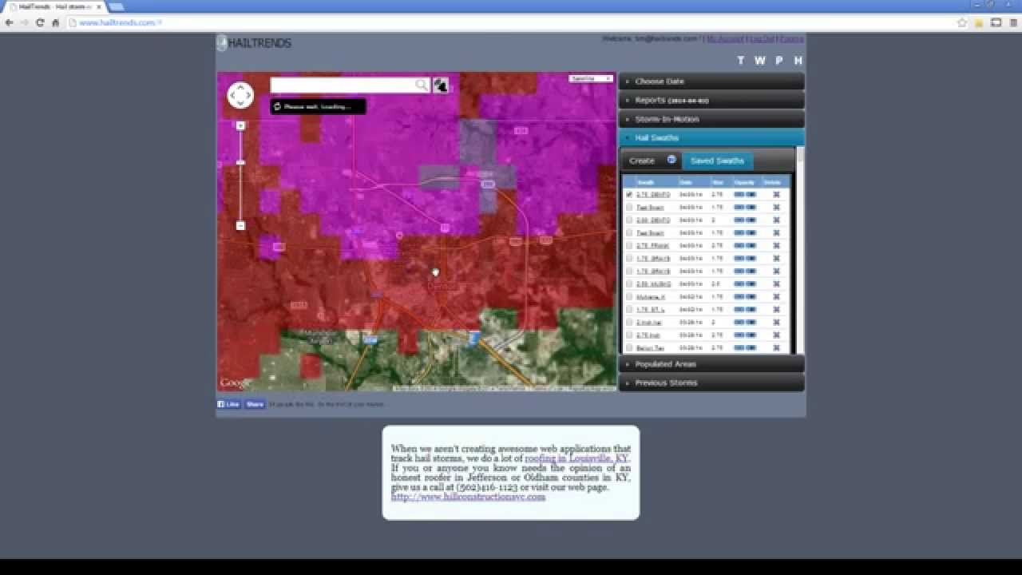
Task: Check the 2 inch hail swath checkbox
Action: point(629,323)
